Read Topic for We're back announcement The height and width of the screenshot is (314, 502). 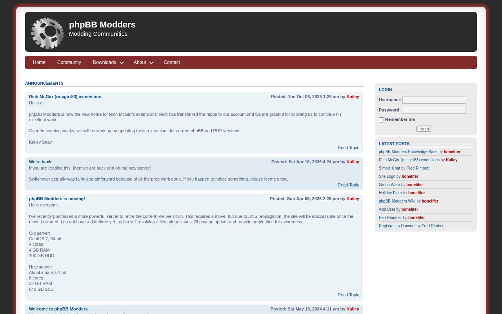348,185
